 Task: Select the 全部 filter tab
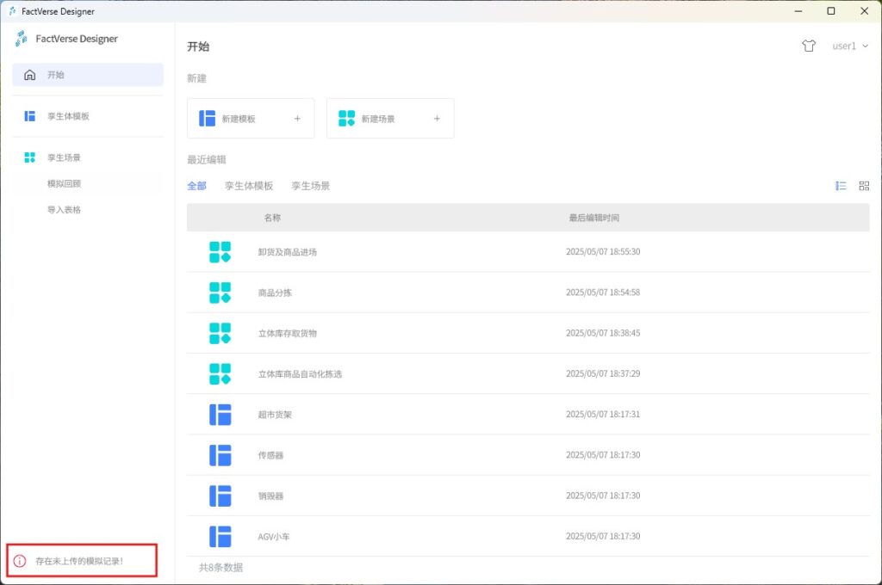click(196, 186)
